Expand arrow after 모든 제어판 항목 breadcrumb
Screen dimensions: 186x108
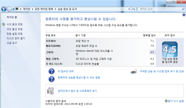(x=56, y=9)
